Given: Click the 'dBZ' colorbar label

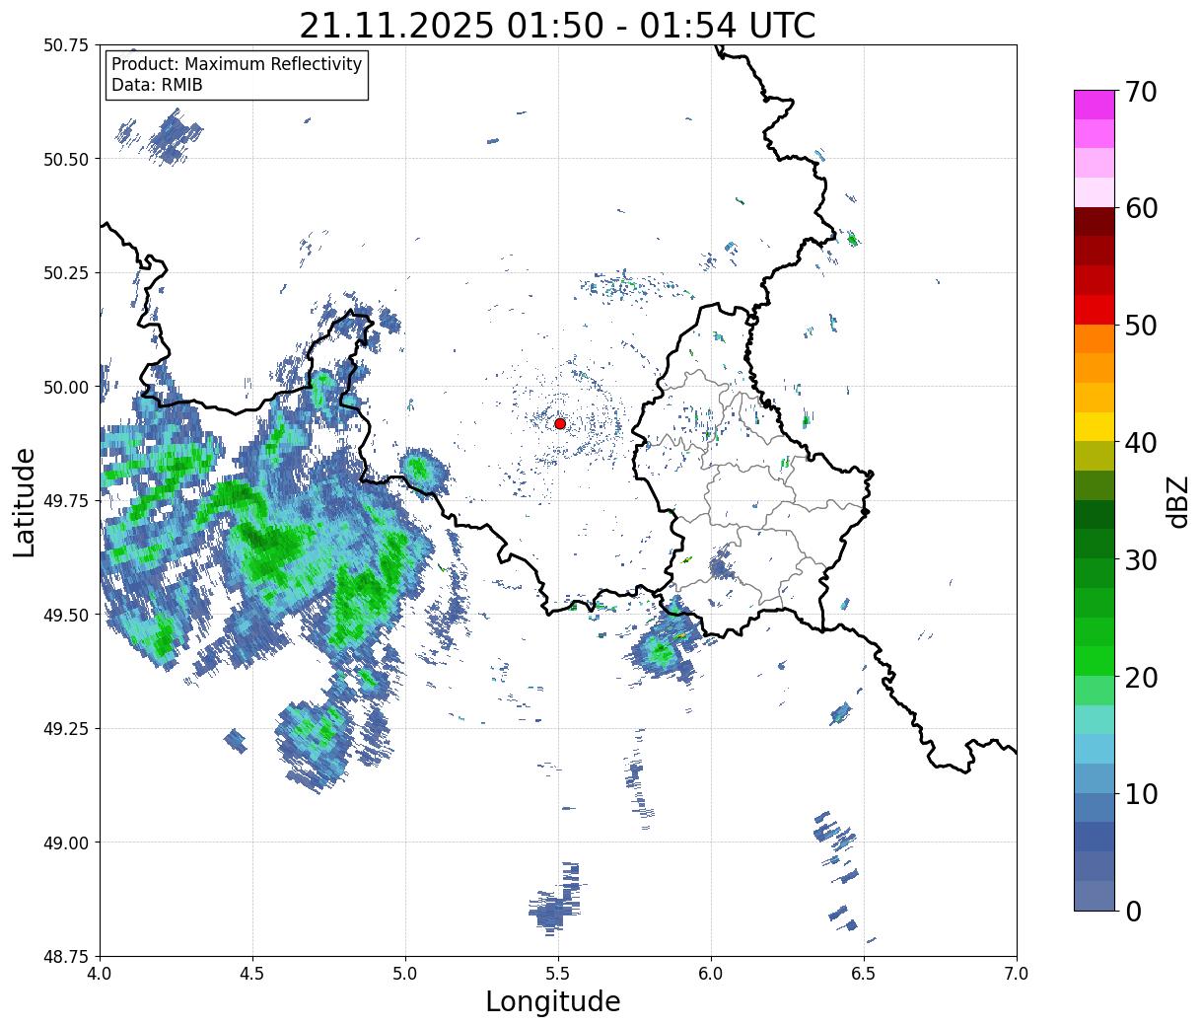Looking at the screenshot, I should pos(1177,501).
